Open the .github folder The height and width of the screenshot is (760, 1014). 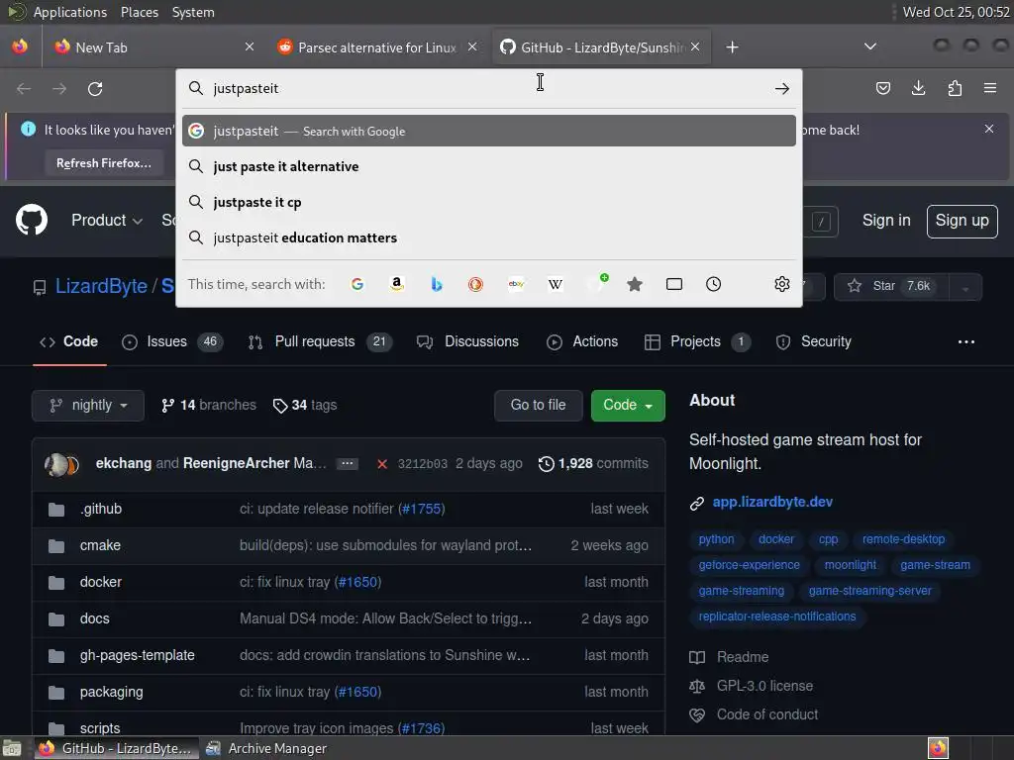point(101,510)
